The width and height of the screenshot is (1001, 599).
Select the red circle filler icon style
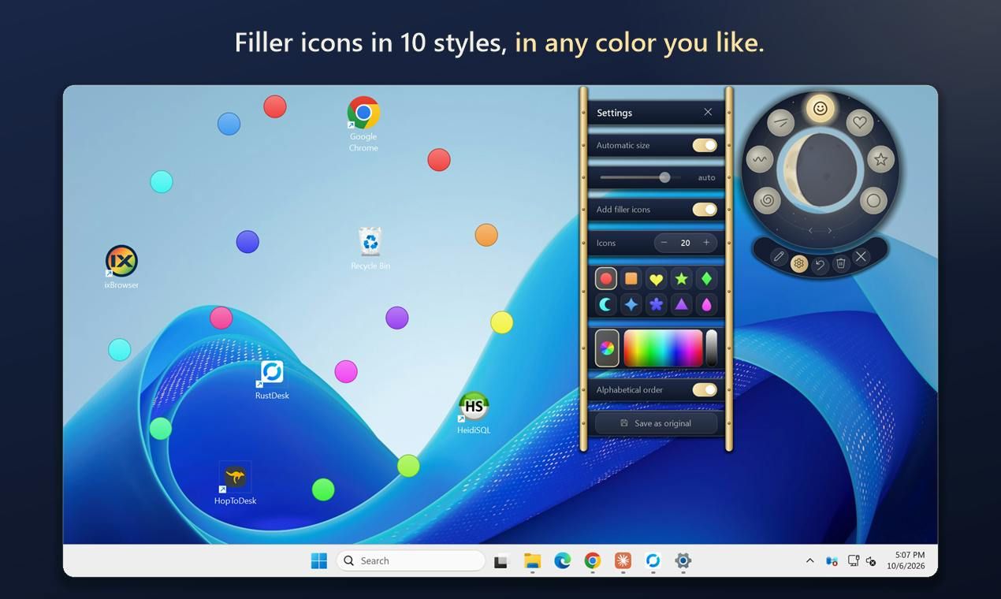pos(606,278)
